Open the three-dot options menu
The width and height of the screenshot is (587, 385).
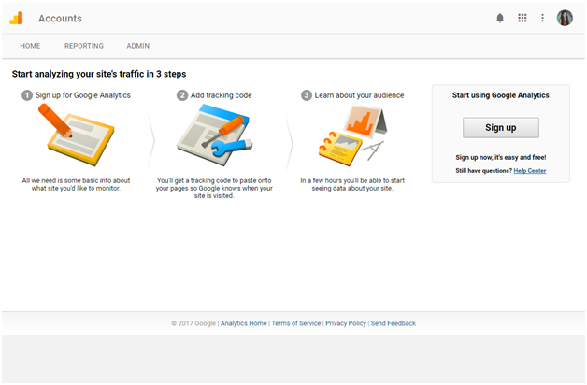coord(542,18)
